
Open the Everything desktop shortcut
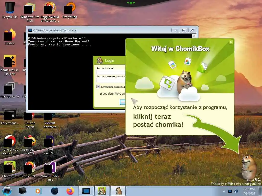click(x=70, y=10)
